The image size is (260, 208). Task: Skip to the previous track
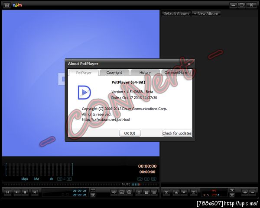(7, 192)
